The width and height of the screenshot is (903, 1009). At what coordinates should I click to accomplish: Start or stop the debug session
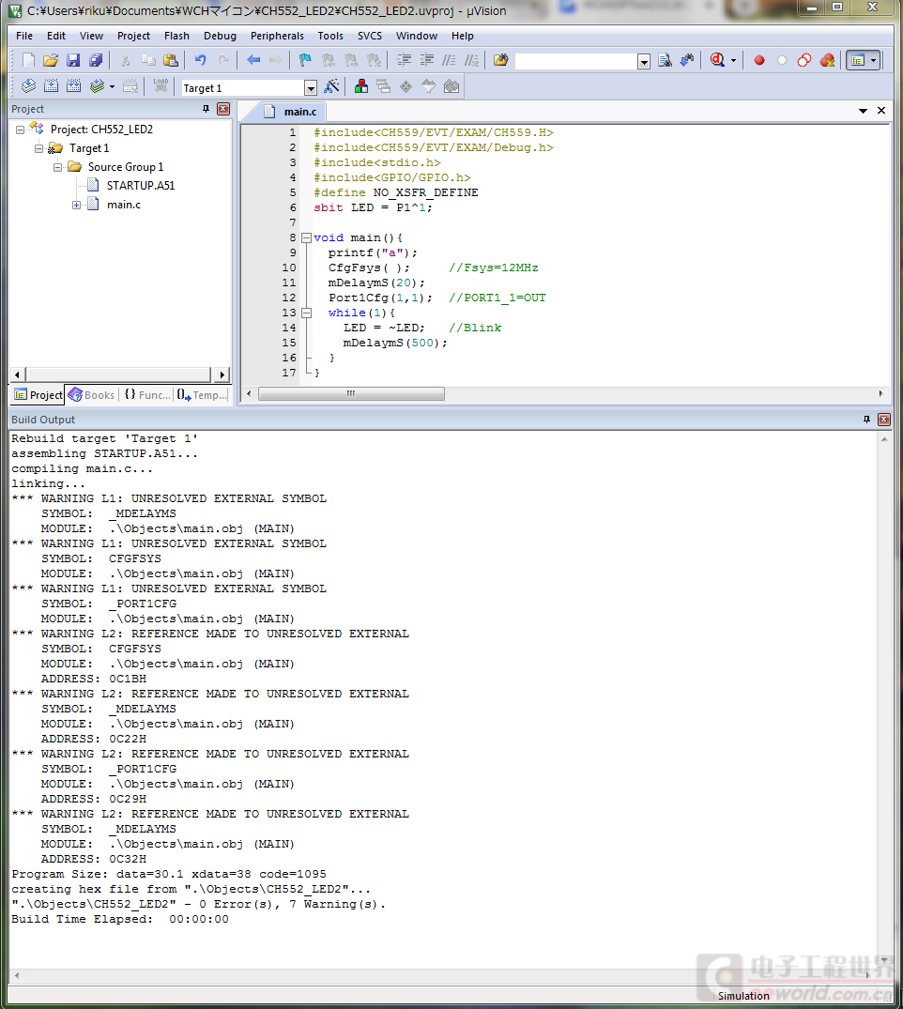718,60
